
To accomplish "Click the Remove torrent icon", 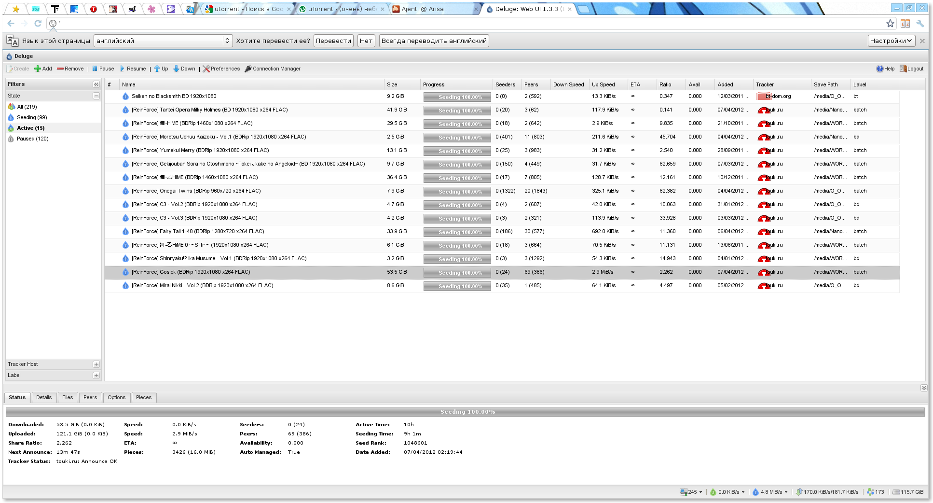I will click(x=60, y=69).
